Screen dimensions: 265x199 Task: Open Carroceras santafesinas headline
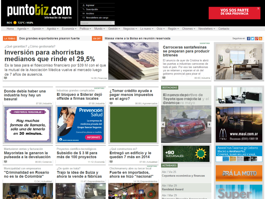tap(186, 51)
